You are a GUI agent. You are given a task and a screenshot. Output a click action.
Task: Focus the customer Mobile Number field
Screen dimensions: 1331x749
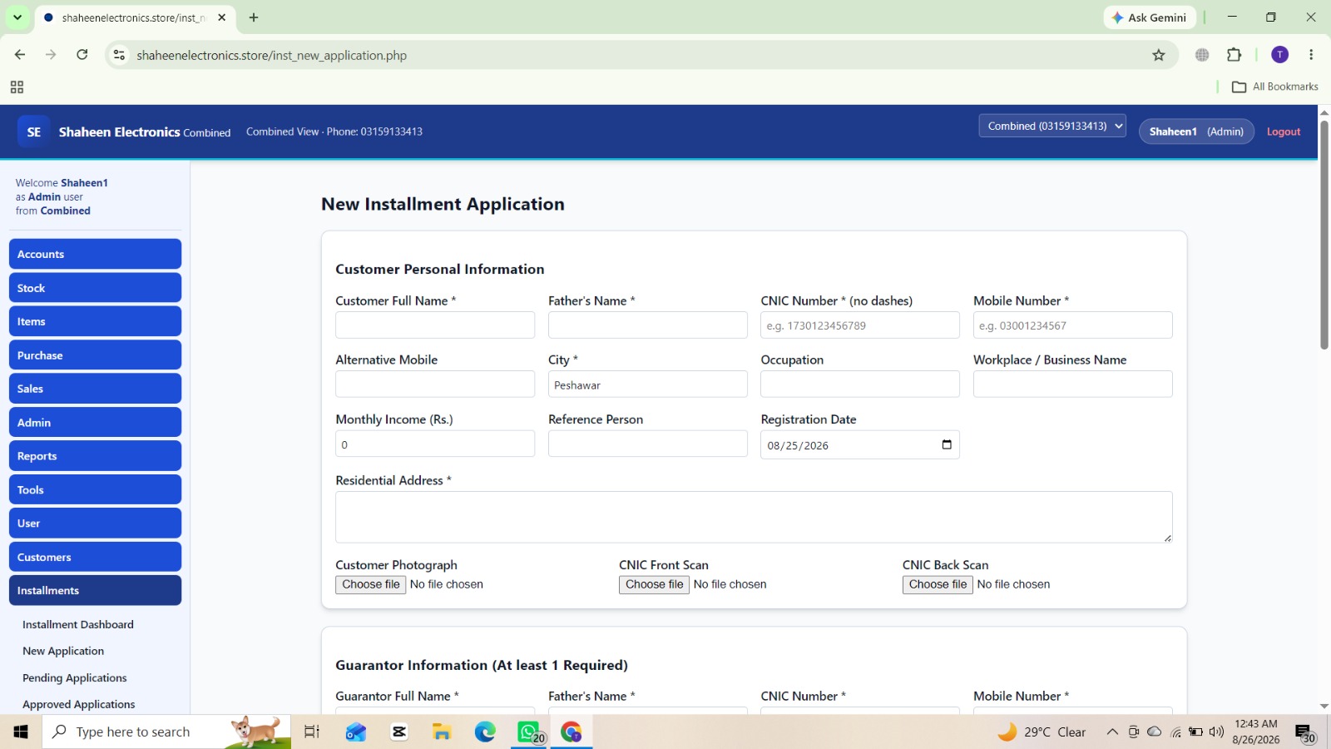(1073, 325)
